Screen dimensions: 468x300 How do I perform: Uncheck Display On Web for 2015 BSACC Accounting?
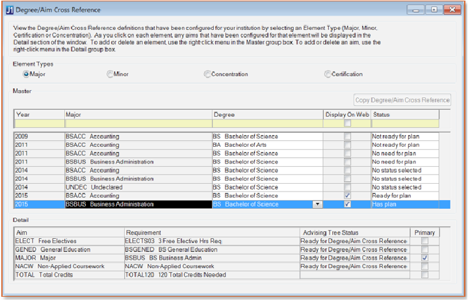[346, 195]
